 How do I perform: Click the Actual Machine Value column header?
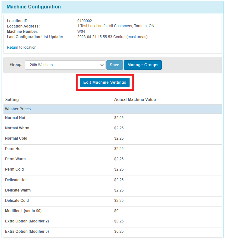click(135, 100)
